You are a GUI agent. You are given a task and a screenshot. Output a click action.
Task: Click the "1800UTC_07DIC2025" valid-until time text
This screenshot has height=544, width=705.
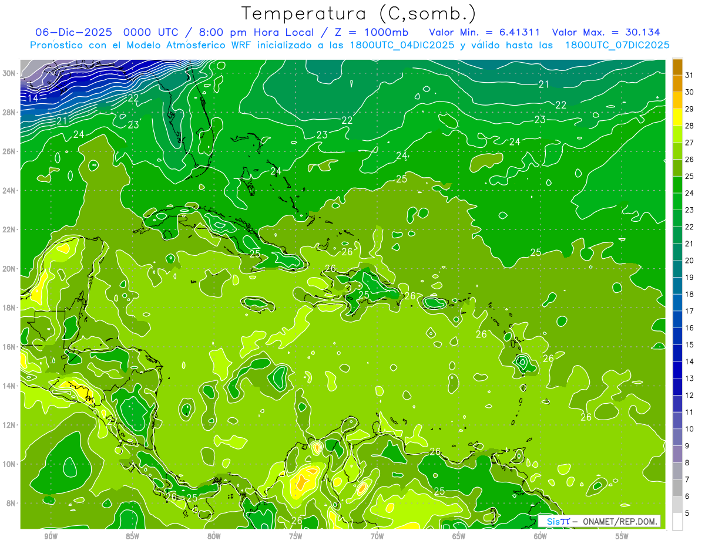pyautogui.click(x=617, y=45)
